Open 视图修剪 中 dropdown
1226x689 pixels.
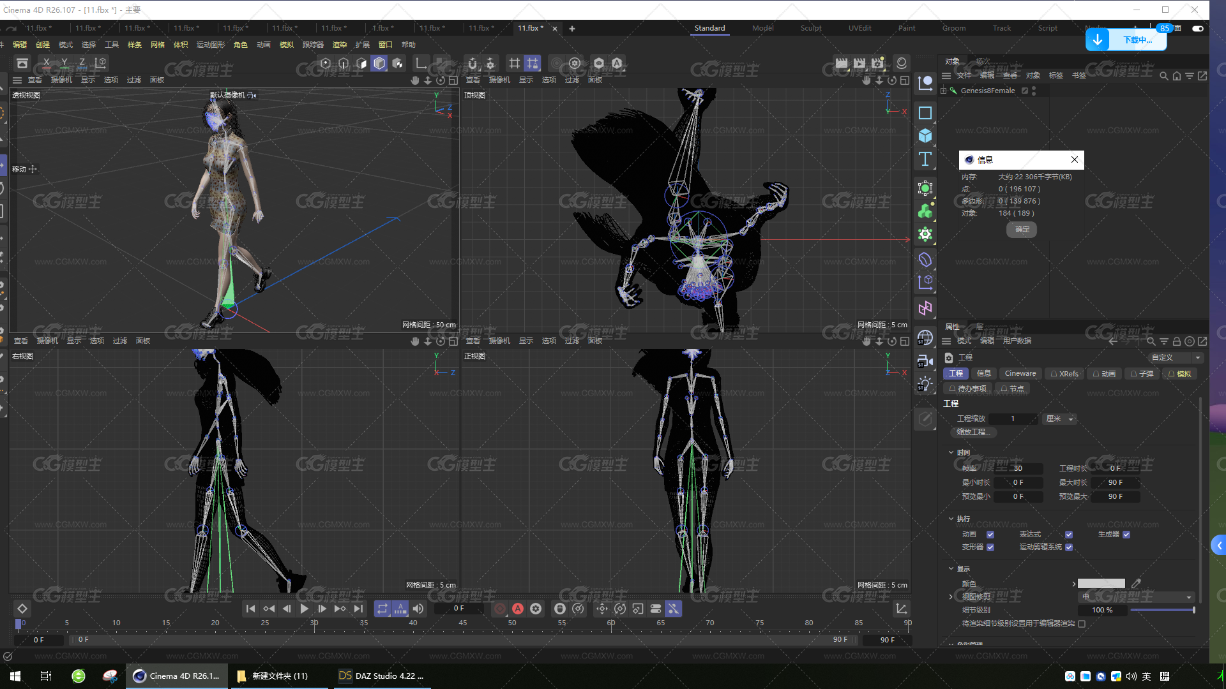(x=1136, y=597)
